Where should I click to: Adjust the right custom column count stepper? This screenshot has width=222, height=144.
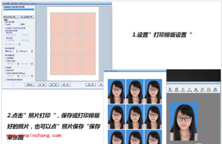tap(32, 64)
